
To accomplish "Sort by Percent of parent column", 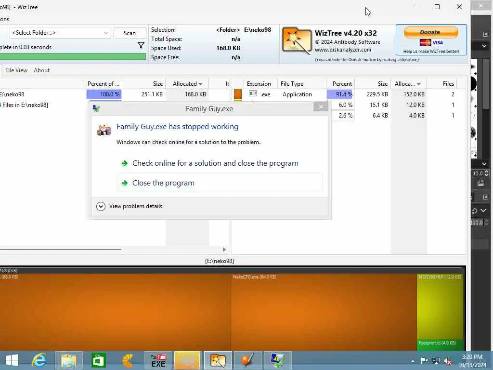I will (103, 84).
